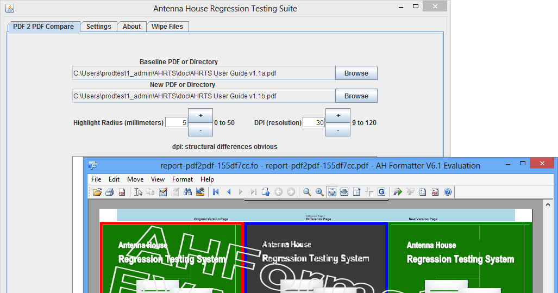
Task: Click the Copy icon in AH Formatter toolbar
Action: (151, 192)
